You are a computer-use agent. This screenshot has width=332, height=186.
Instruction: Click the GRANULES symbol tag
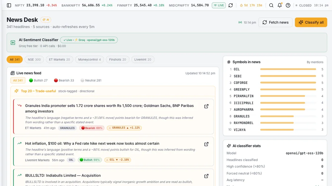tap(67, 128)
